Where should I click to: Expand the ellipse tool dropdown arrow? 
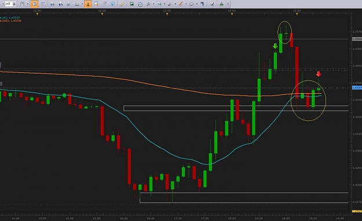197,4
